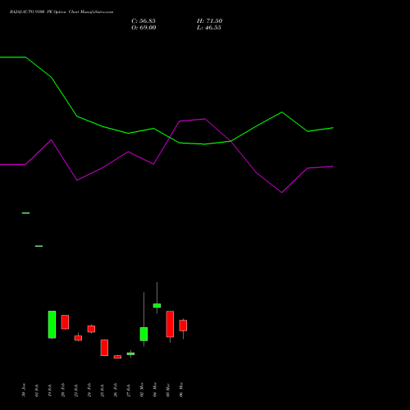This screenshot has width=410, height=410.
Task: Click the 06 Mar date axis label
Action: 181,390
